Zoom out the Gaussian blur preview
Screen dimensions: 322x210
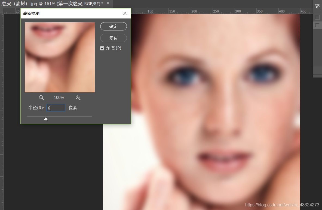pyautogui.click(x=41, y=98)
